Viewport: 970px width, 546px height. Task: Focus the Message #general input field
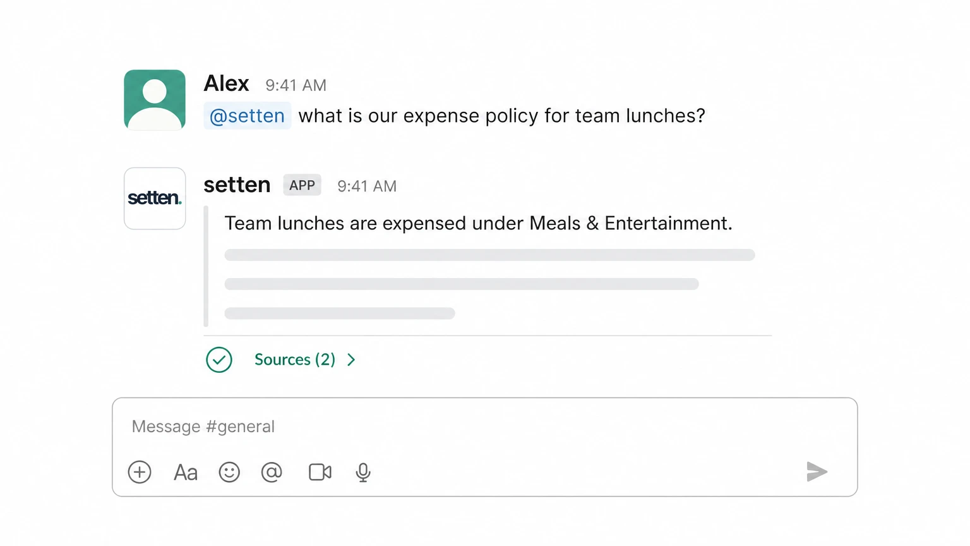pos(484,427)
